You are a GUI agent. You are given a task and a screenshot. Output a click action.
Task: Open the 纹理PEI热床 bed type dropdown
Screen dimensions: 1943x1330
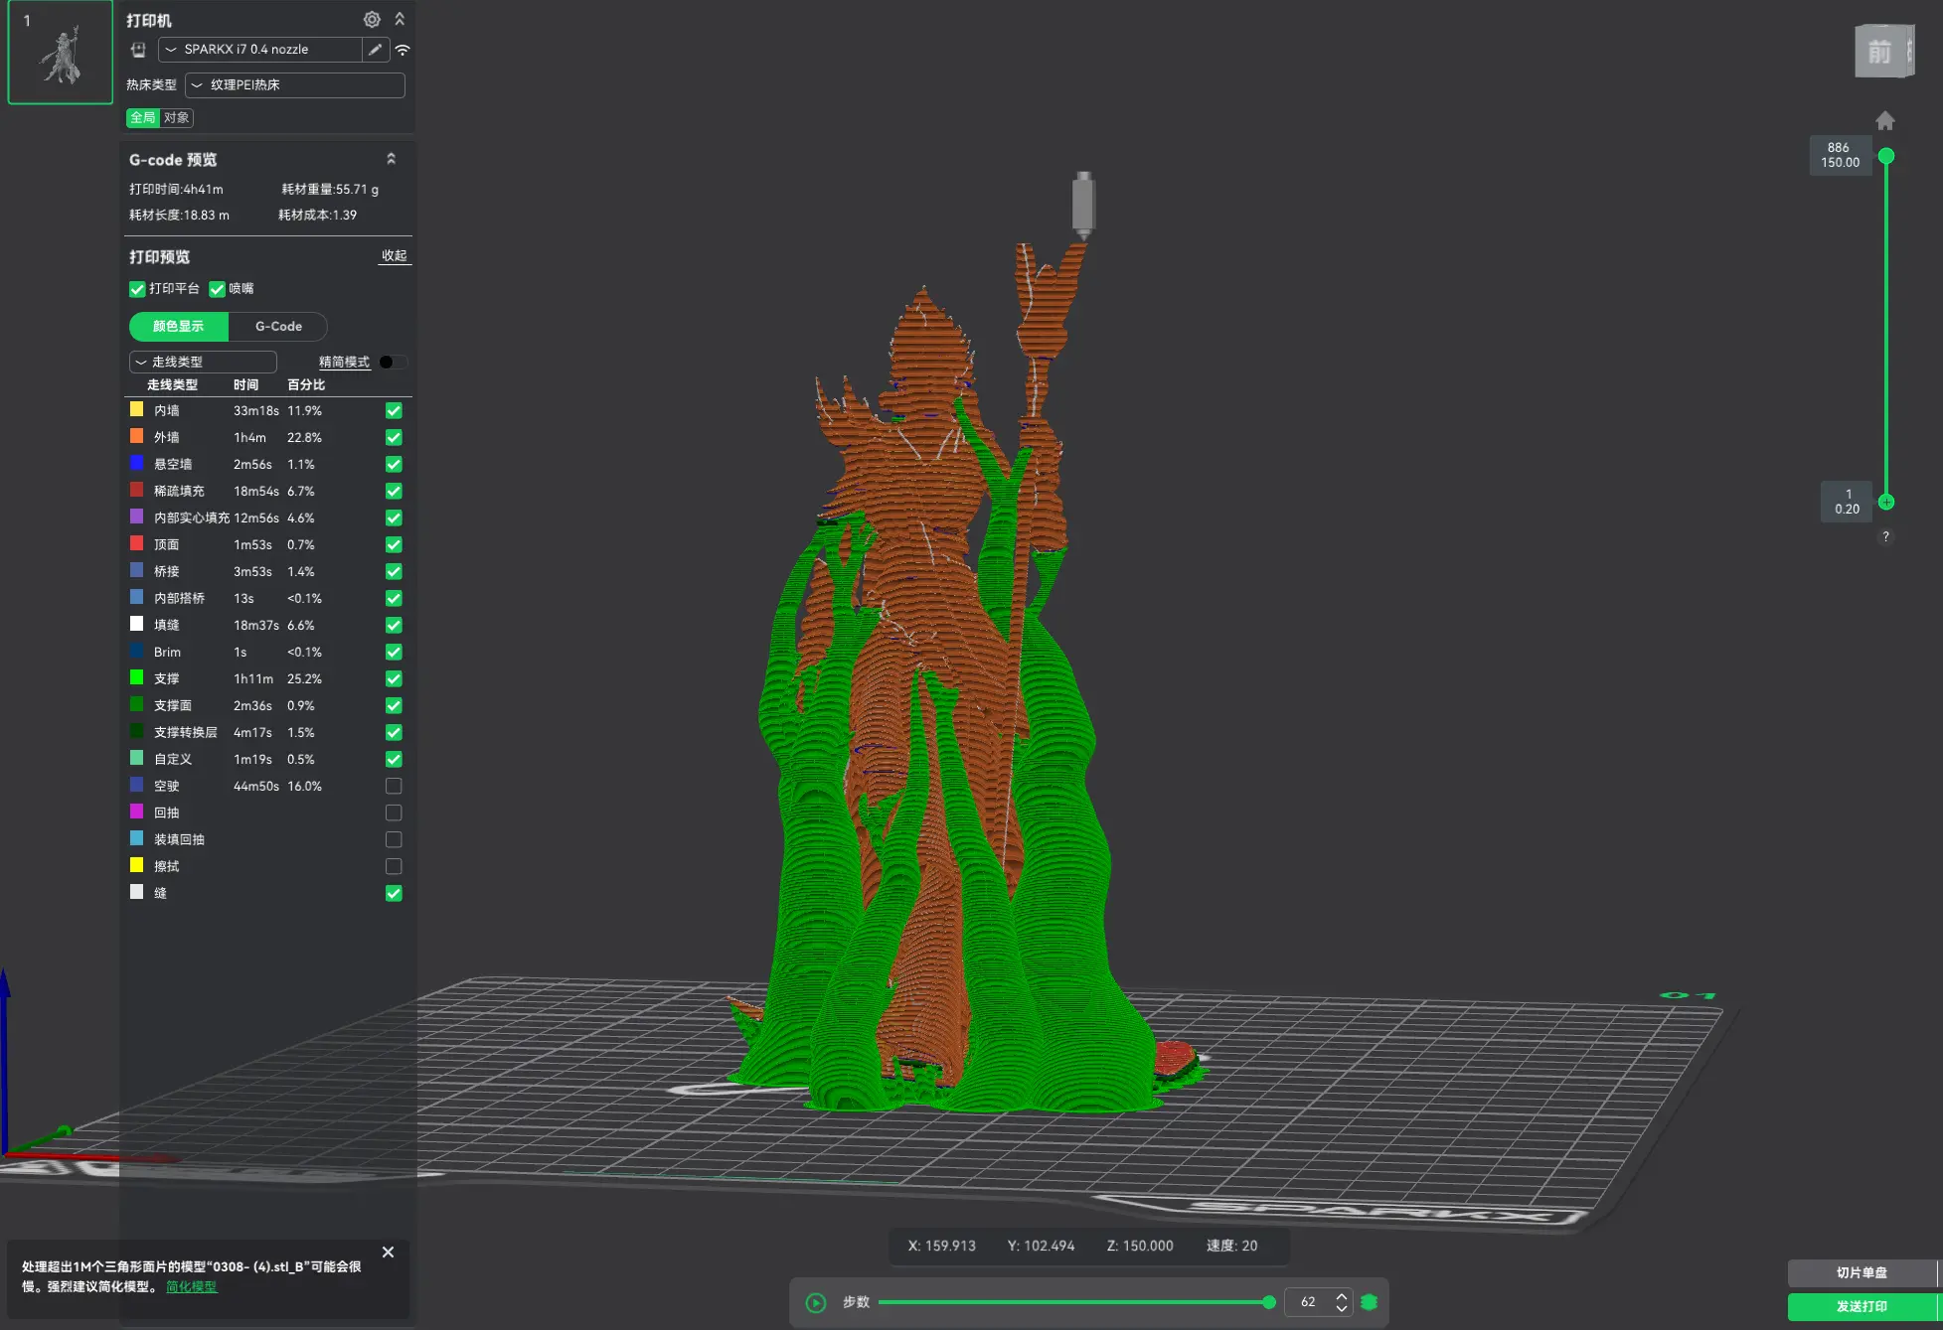tap(294, 85)
